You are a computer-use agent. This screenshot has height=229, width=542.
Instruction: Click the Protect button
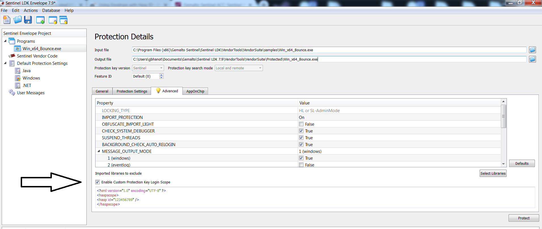524,218
